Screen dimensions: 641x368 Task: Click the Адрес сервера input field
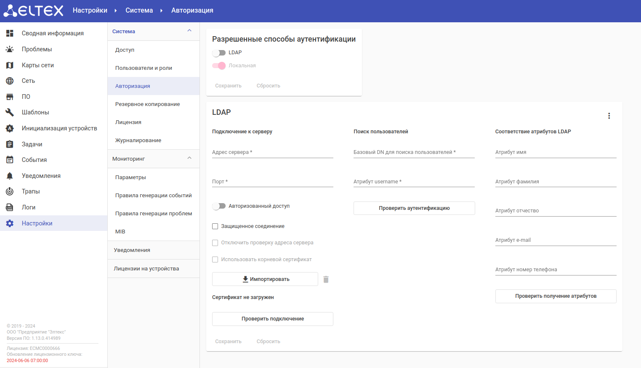pos(272,152)
